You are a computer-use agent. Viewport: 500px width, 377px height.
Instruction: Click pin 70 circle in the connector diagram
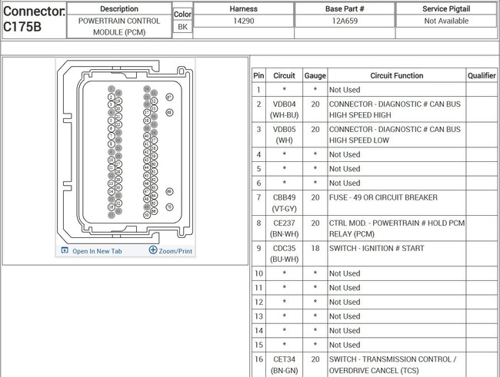[x=169, y=207]
